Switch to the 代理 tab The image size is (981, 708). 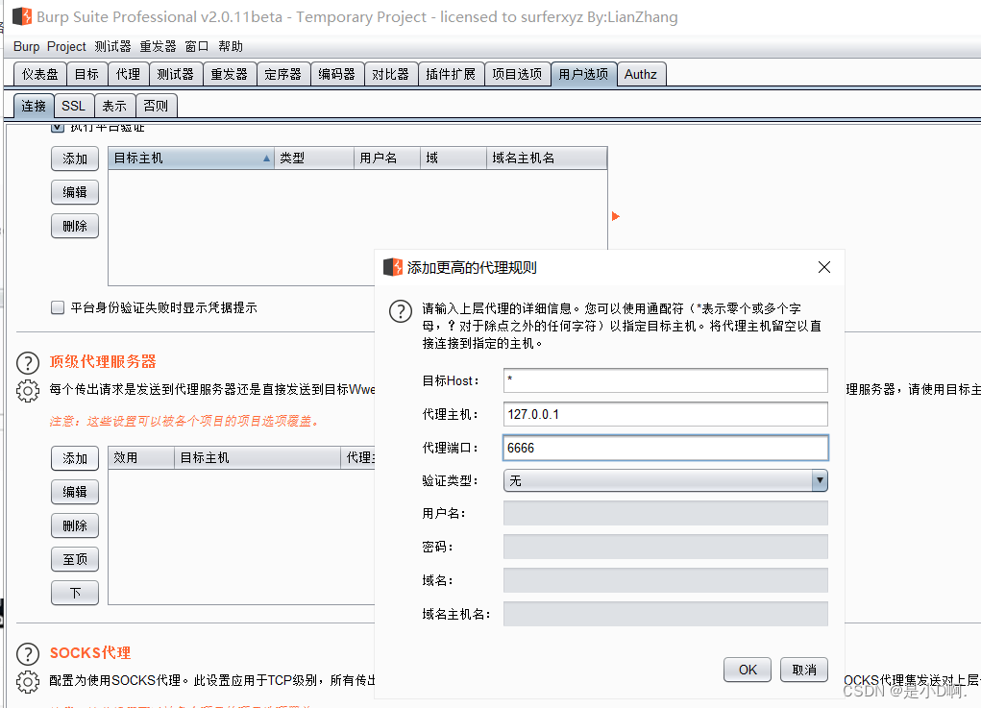128,74
